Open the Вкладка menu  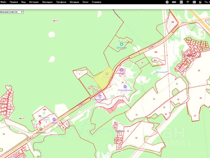tap(74, 2)
